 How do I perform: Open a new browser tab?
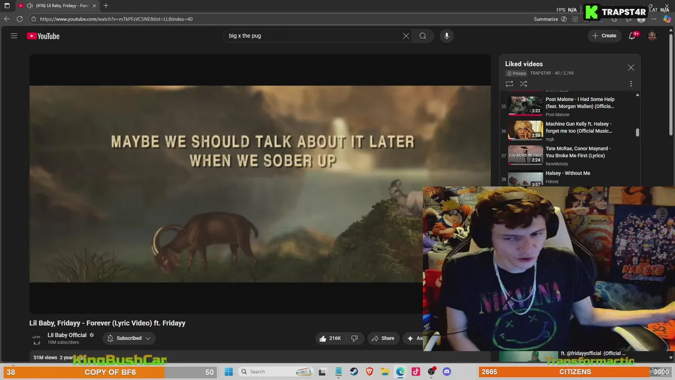click(x=106, y=5)
